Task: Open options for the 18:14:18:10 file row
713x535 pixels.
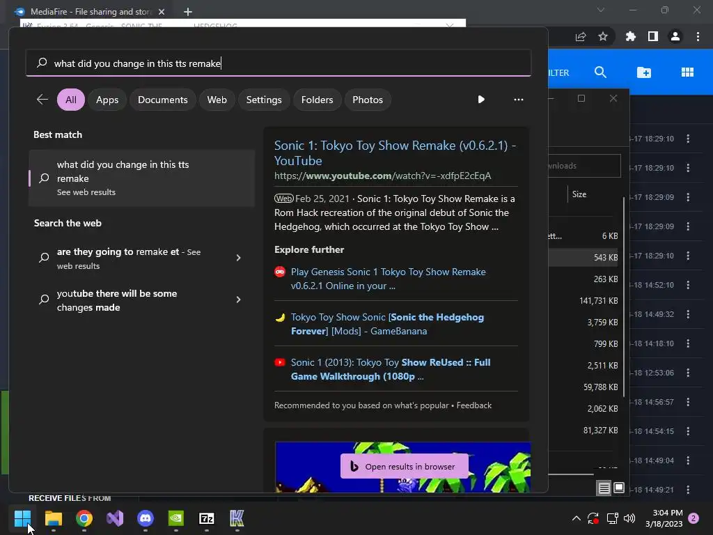Action: [688, 343]
